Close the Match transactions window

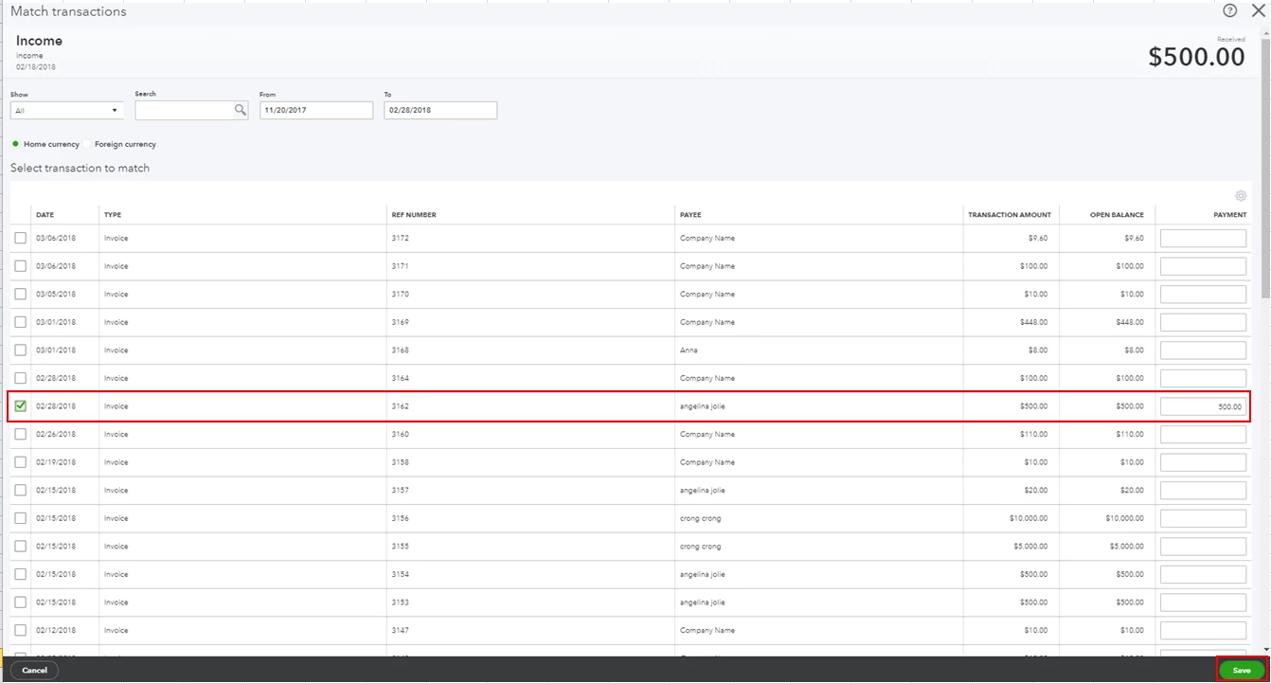(x=1258, y=10)
